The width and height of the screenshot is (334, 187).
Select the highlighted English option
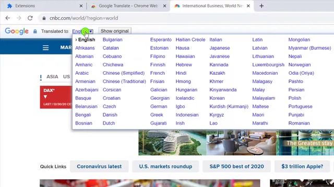[87, 39]
